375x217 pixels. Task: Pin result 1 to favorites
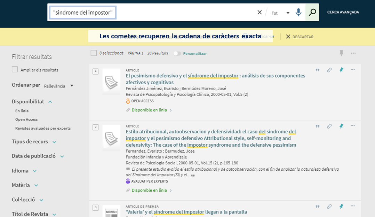pos(341,70)
